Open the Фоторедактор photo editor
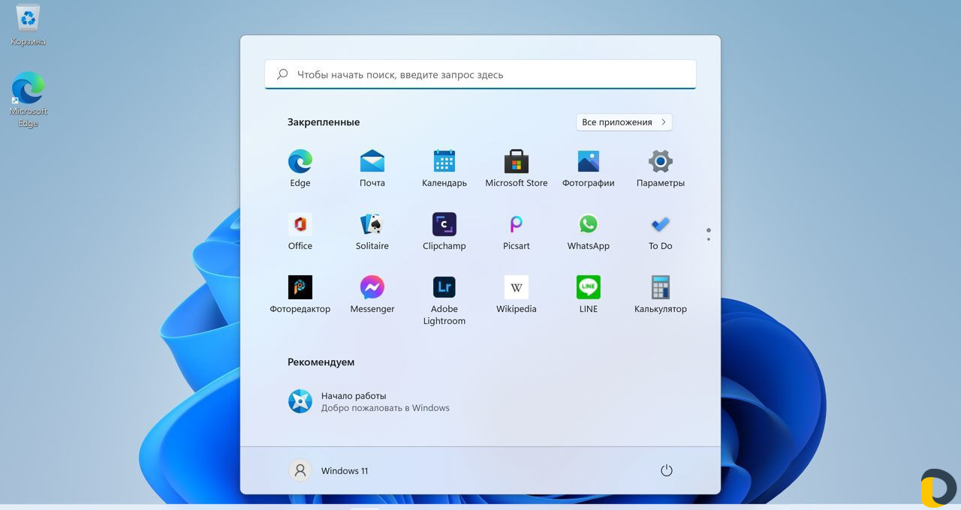 coord(300,294)
